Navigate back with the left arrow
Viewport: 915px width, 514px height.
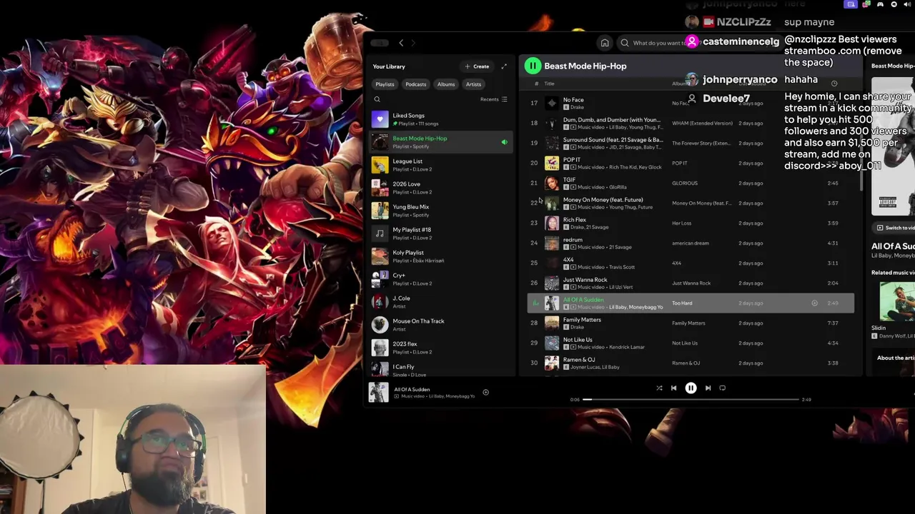pos(401,43)
